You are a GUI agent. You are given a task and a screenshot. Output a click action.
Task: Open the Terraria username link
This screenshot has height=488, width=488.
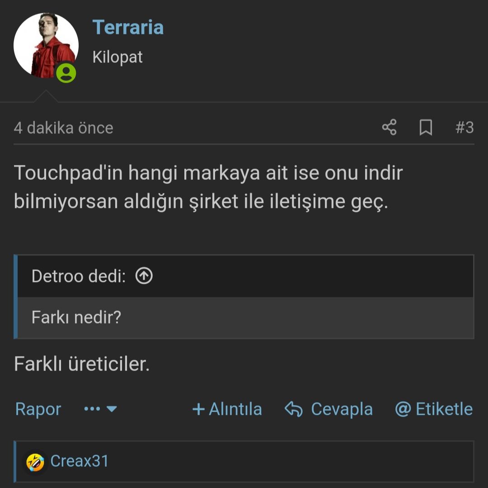[128, 27]
